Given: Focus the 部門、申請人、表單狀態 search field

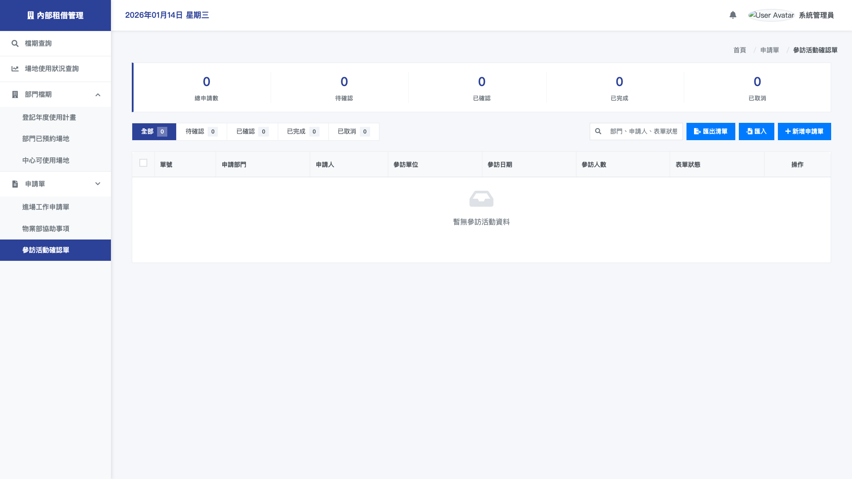Looking at the screenshot, I should (643, 131).
